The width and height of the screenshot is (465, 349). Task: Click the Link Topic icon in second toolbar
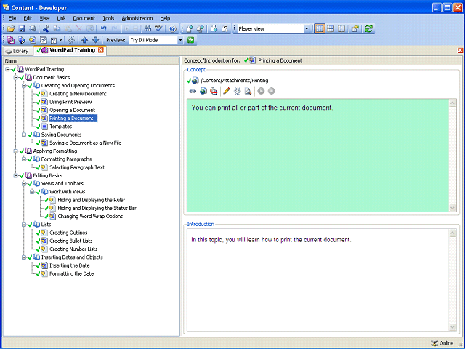(33, 40)
